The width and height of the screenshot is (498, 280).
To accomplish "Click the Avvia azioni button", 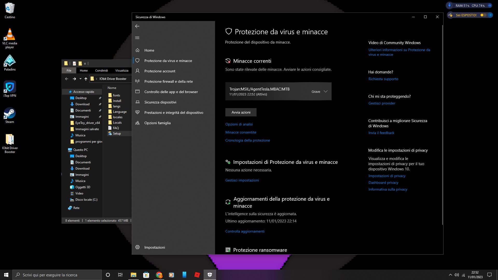I will (x=241, y=112).
